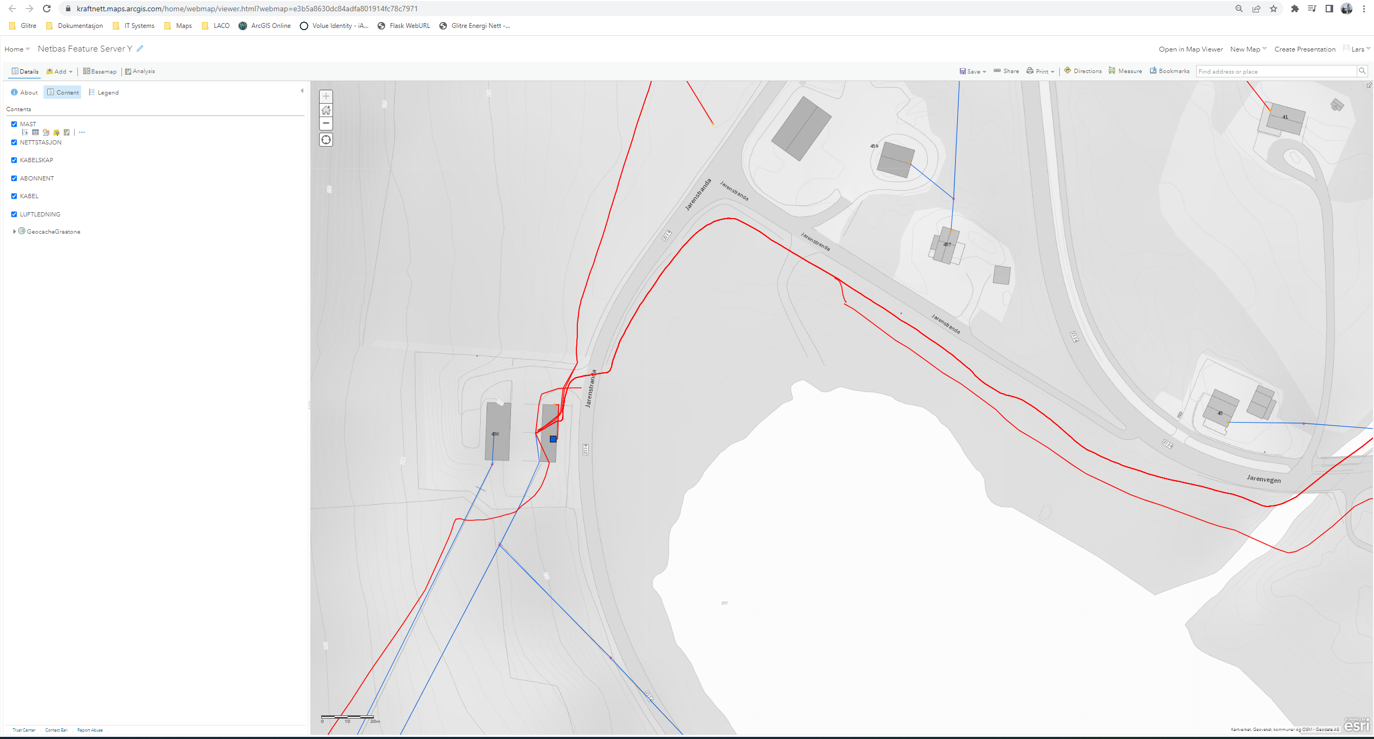Click Open in Map Viewer link
The height and width of the screenshot is (739, 1374).
(1190, 49)
